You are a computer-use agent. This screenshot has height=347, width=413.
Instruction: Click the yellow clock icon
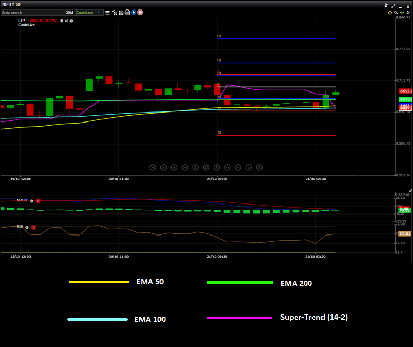tap(390, 13)
